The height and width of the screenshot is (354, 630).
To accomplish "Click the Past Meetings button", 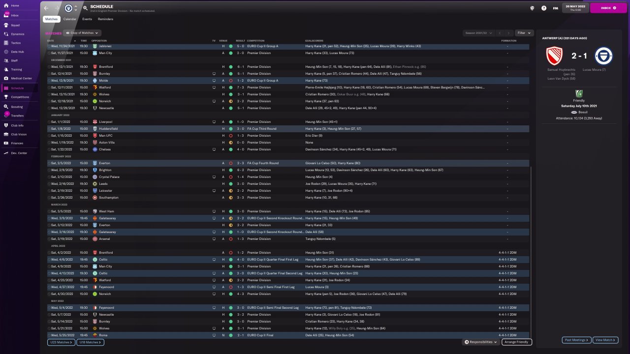I will 576,340.
